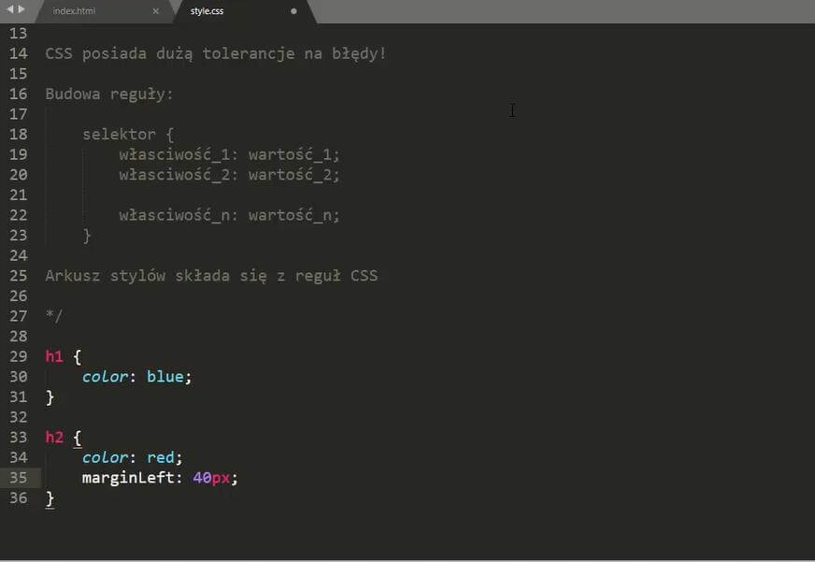Viewport: 815px width, 562px height.
Task: Select the style.css tab
Action: (207, 11)
